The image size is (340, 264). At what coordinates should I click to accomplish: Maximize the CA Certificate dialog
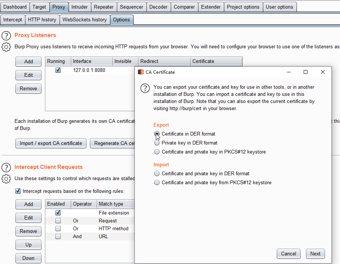[306, 72]
